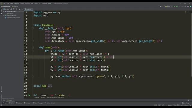Expand the folded class App block
The image size is (192, 108).
coord(50,86)
